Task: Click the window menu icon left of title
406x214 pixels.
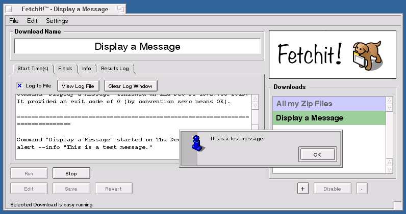Action: [9, 9]
